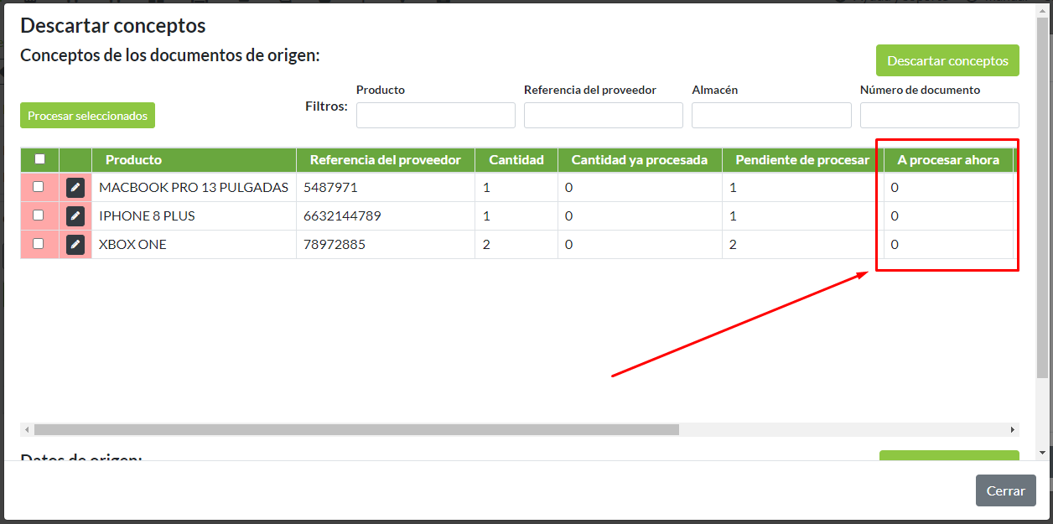This screenshot has height=524, width=1053.
Task: Click the vertical scrollbar down arrow
Action: pos(1042,453)
